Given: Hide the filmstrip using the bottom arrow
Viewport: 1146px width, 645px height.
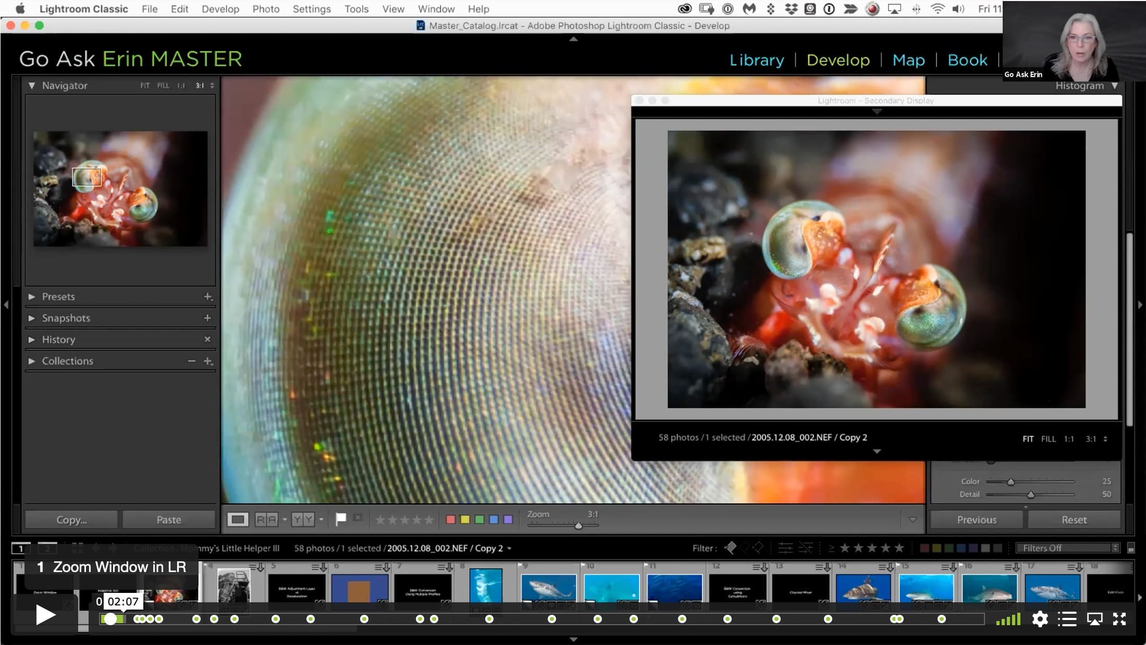Looking at the screenshot, I should [573, 639].
